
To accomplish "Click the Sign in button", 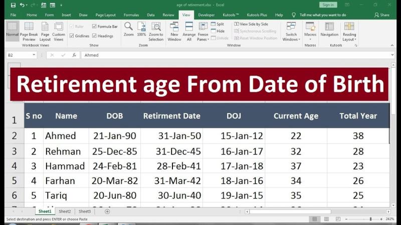I will tap(328, 5).
